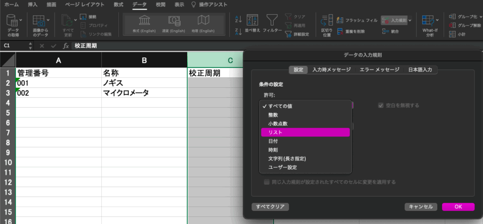Click cell B3 containing マイクロメータ

point(144,93)
